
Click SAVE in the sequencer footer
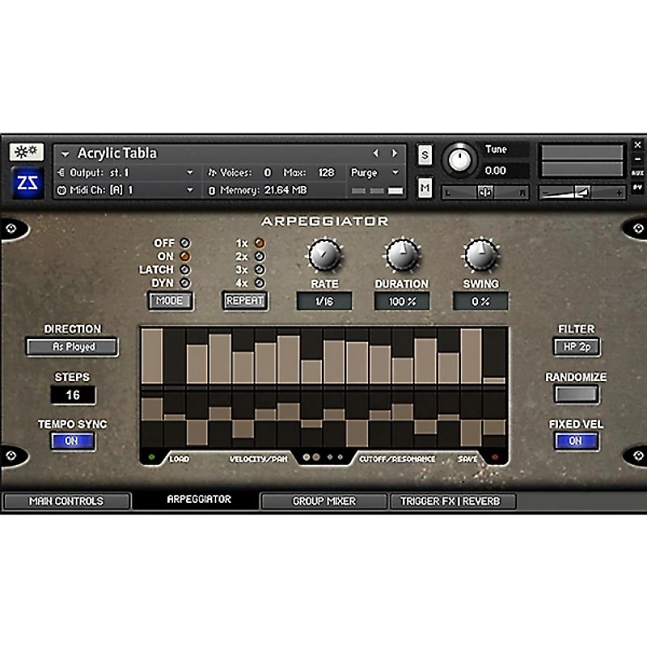pos(467,459)
